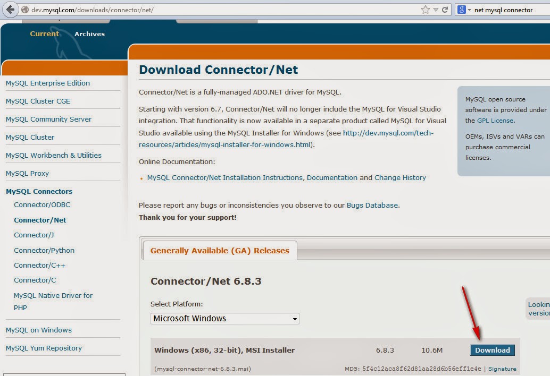Click the 10.6M file size value
Screen dimensions: 550x376
(432, 350)
